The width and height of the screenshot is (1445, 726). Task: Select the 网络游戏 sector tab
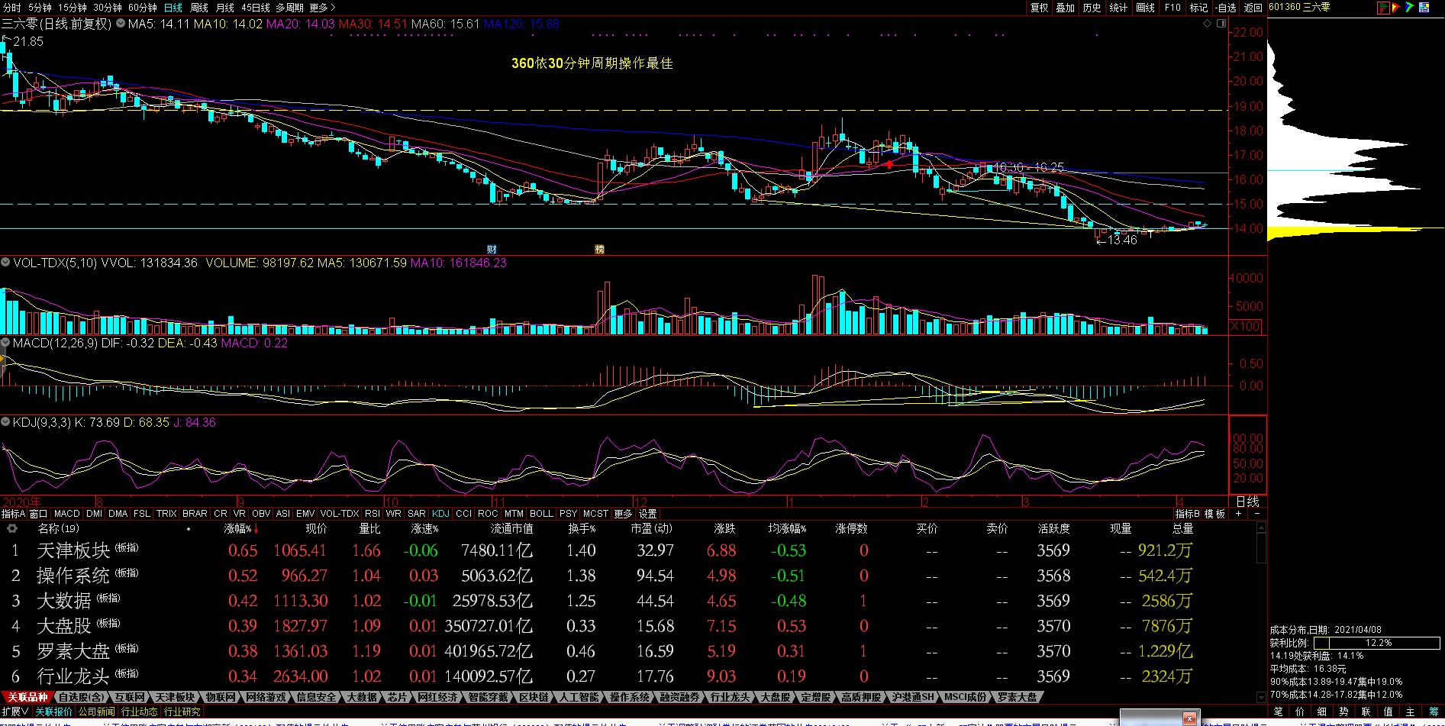coord(266,697)
